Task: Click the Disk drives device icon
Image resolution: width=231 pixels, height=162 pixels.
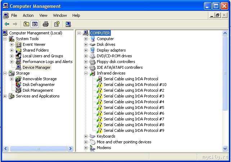Action: (x=92, y=44)
